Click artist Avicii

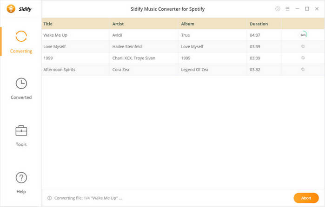point(117,35)
